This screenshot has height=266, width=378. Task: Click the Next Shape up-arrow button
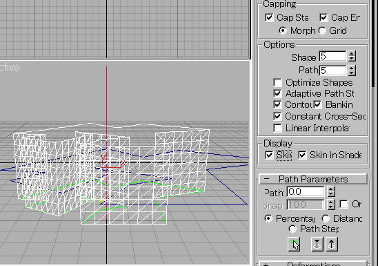(332, 245)
